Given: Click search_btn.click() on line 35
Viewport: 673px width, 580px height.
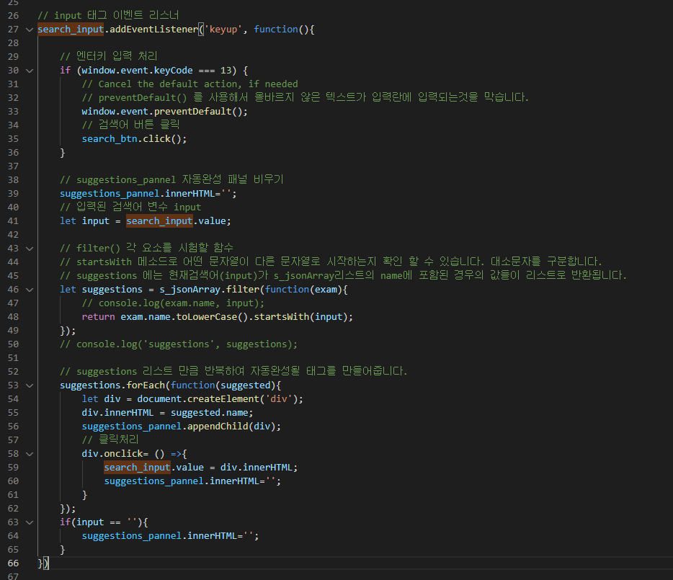Looking at the screenshot, I should click(x=134, y=139).
